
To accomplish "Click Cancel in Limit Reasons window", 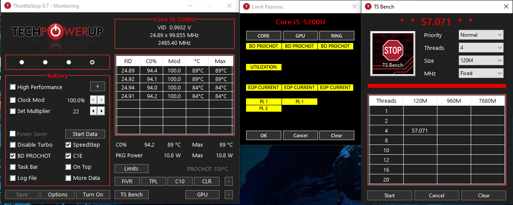I will [300, 136].
